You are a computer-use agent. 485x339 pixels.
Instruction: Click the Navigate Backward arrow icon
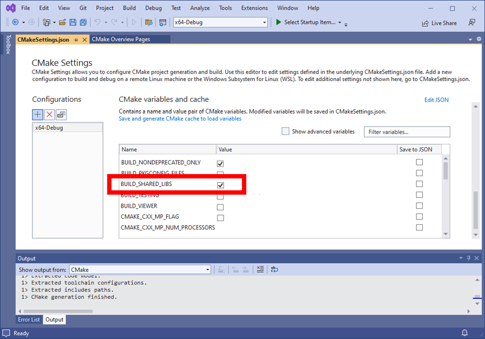pos(15,22)
